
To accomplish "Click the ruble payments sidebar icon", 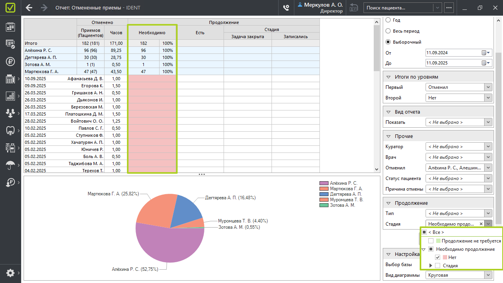I will tap(10, 61).
